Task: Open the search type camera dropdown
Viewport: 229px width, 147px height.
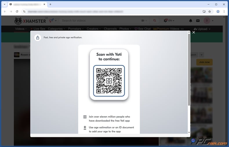Action: tap(144, 21)
